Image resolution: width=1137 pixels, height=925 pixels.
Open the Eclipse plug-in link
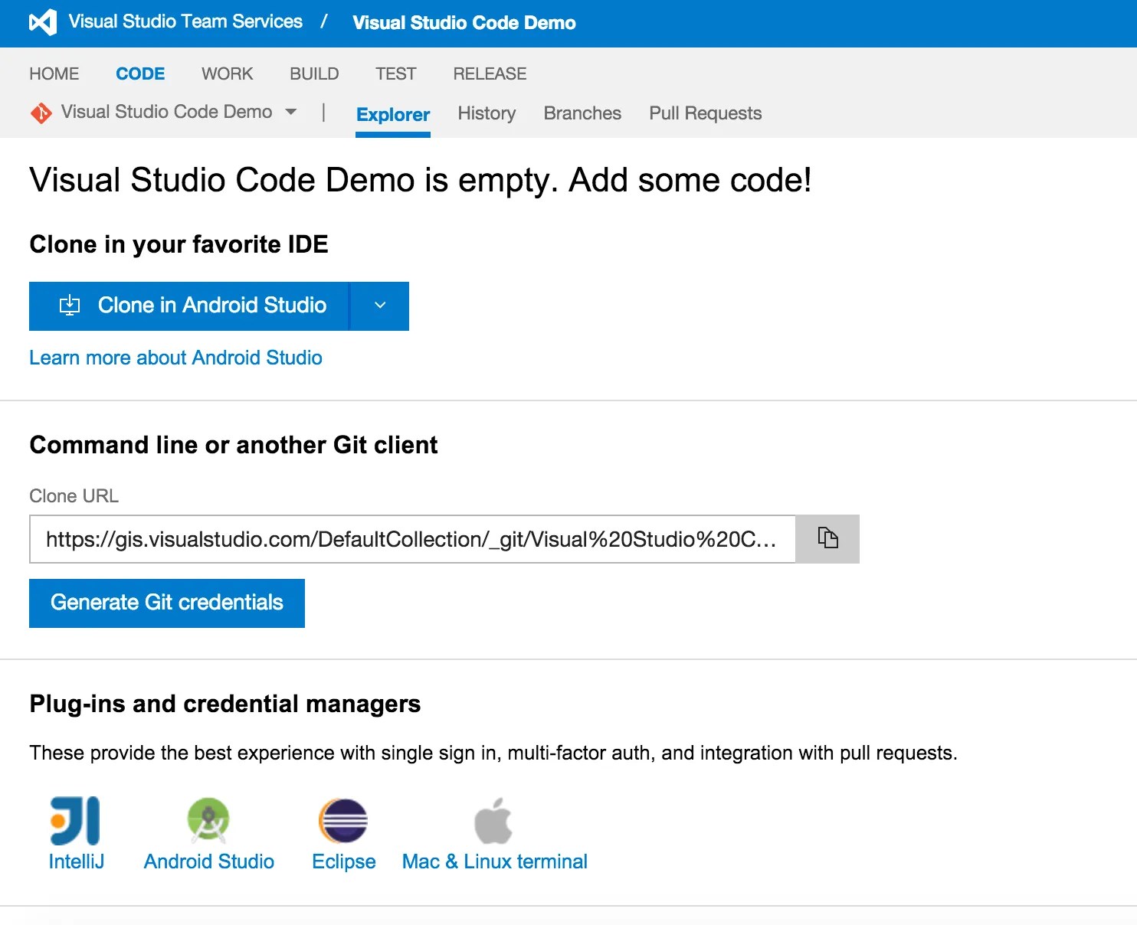tap(344, 861)
